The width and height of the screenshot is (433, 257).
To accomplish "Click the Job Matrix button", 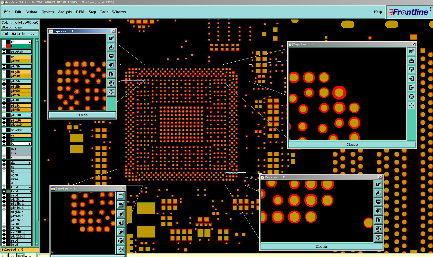I will pos(20,34).
